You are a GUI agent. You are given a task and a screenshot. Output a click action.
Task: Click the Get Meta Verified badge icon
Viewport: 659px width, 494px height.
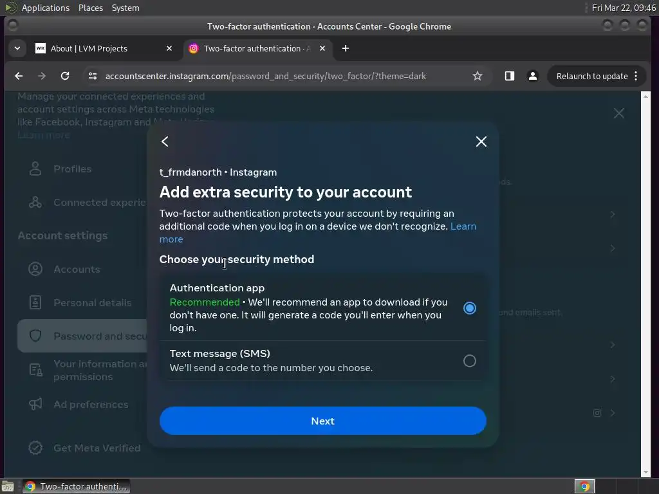(x=35, y=448)
